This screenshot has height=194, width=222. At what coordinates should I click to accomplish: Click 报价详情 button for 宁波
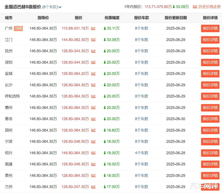click(x=210, y=141)
